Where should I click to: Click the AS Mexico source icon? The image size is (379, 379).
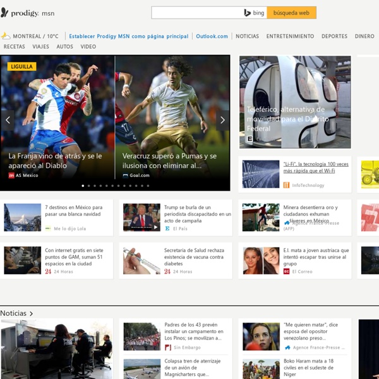pos(11,175)
